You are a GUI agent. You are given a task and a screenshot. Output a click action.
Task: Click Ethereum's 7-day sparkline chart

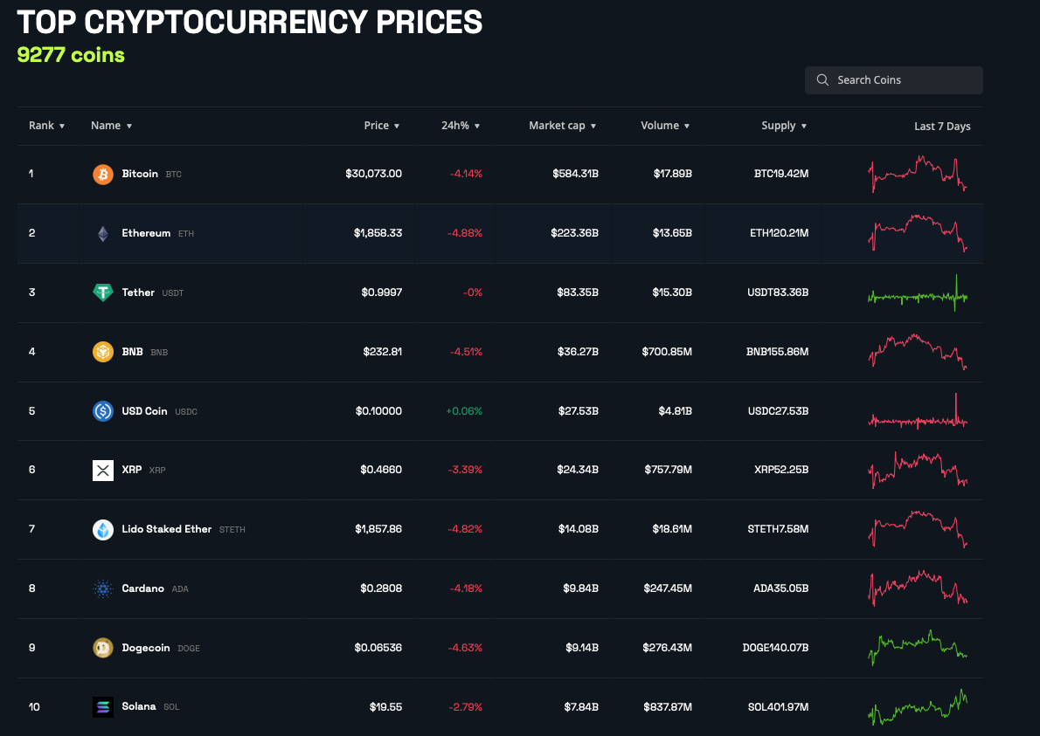coord(918,232)
